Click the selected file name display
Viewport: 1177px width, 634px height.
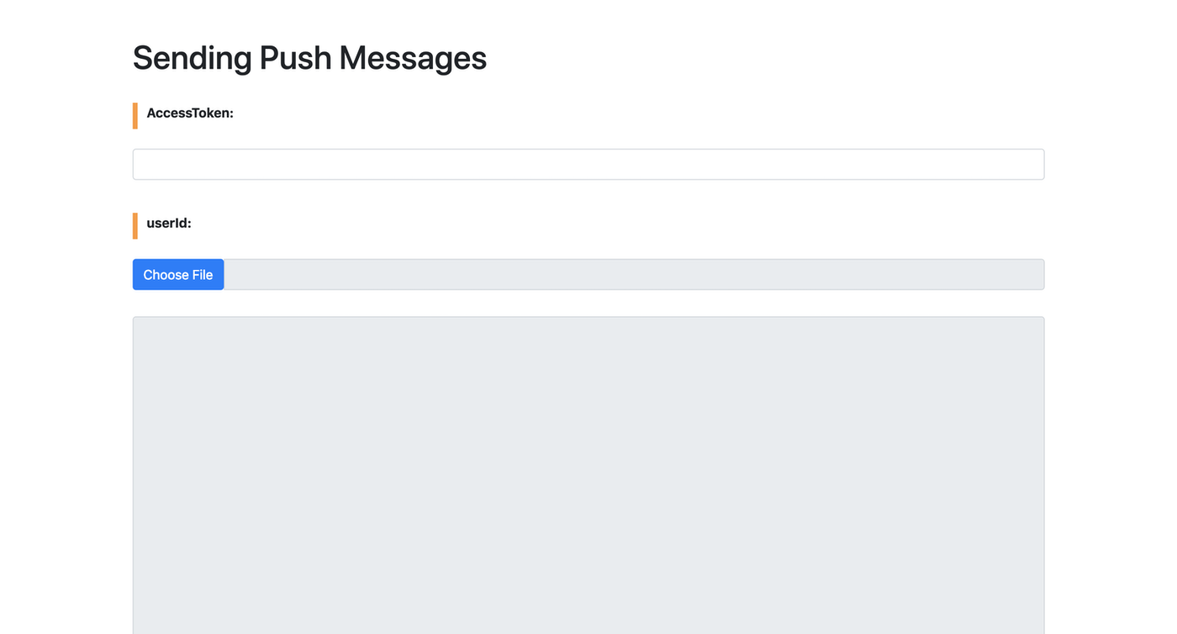(633, 275)
